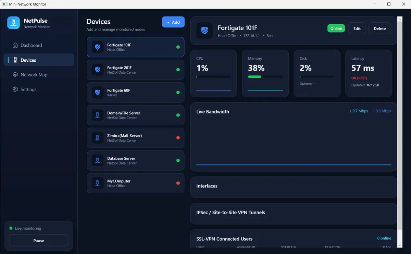Pause live monitoring
This screenshot has width=411, height=254.
click(39, 241)
